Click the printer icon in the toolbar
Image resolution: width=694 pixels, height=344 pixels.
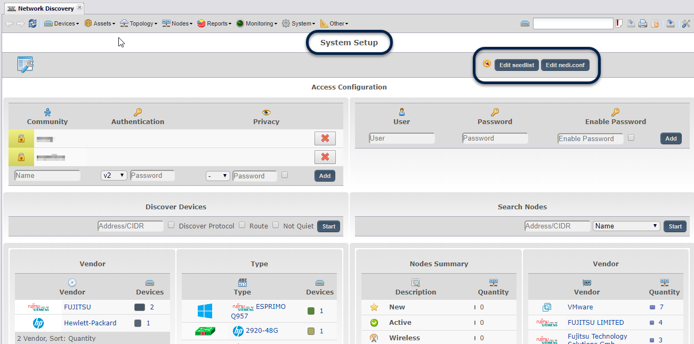click(x=643, y=23)
